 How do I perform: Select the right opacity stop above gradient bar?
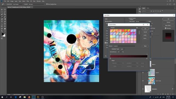(147, 54)
